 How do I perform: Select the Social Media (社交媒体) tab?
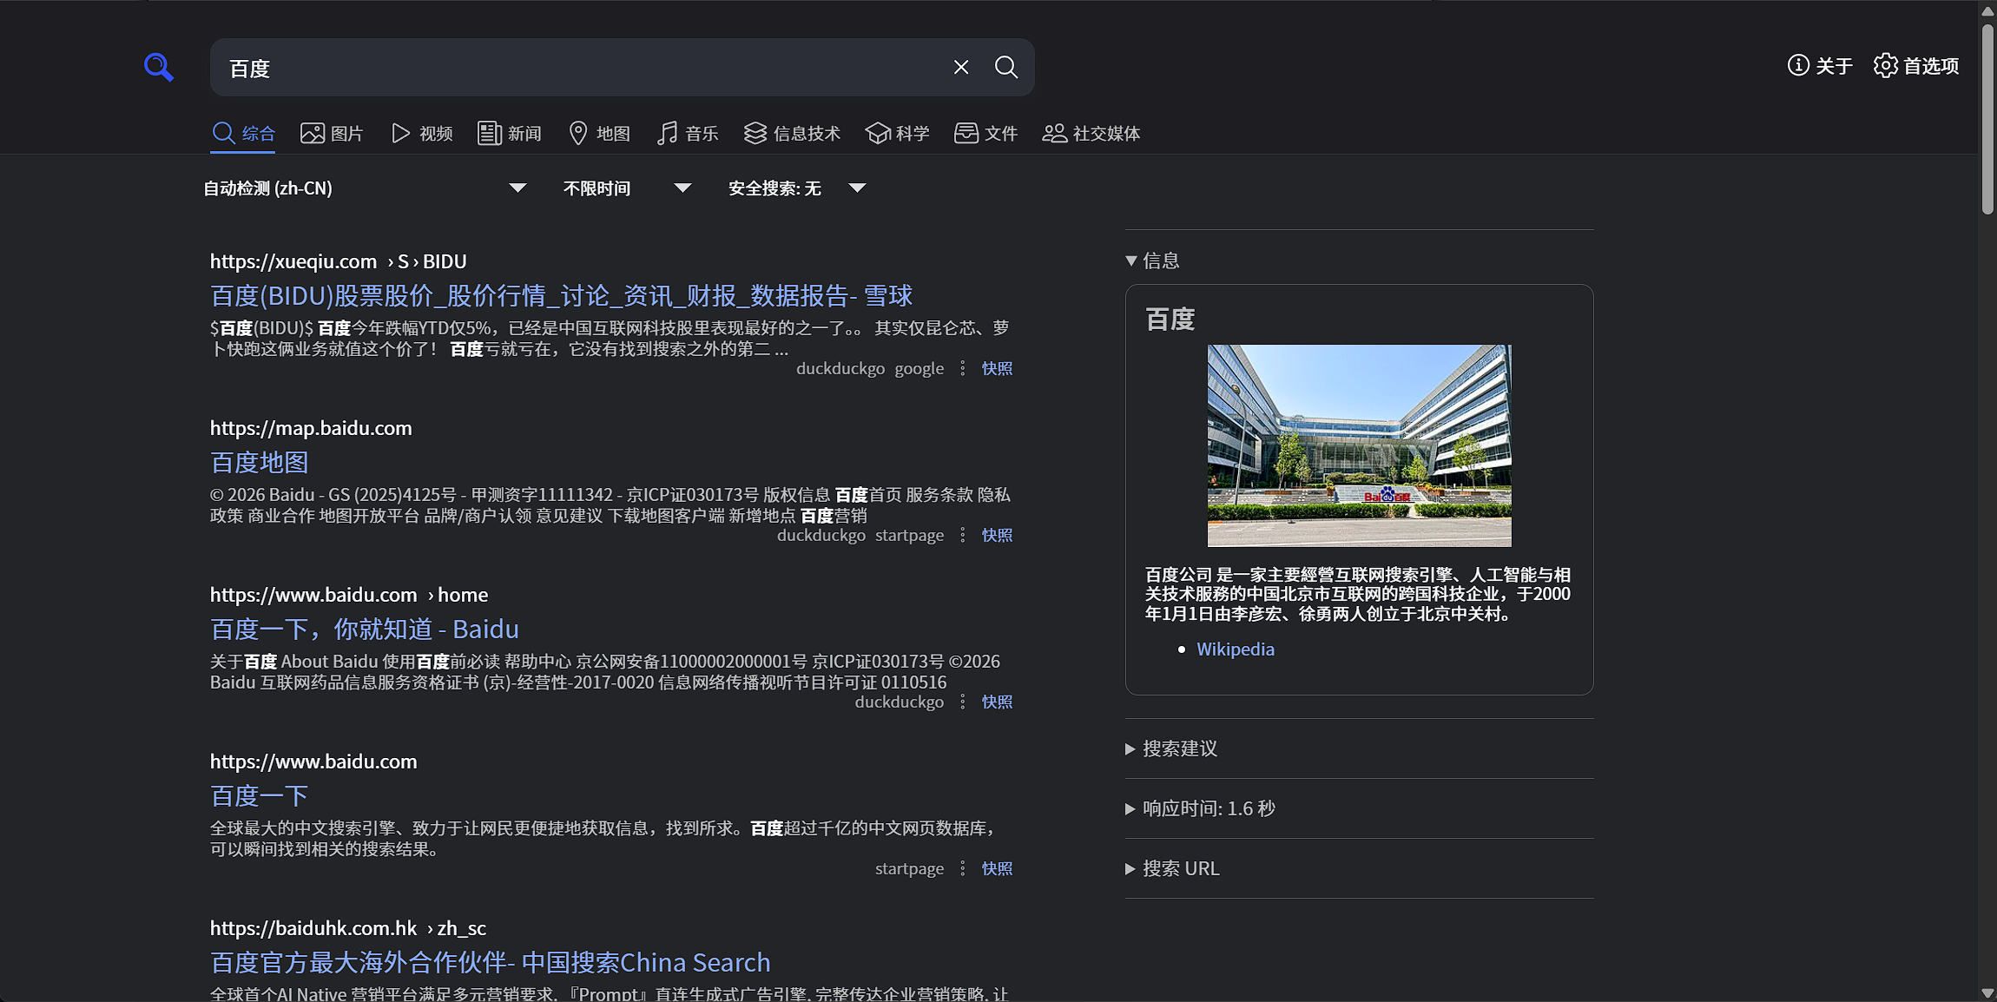1091,133
